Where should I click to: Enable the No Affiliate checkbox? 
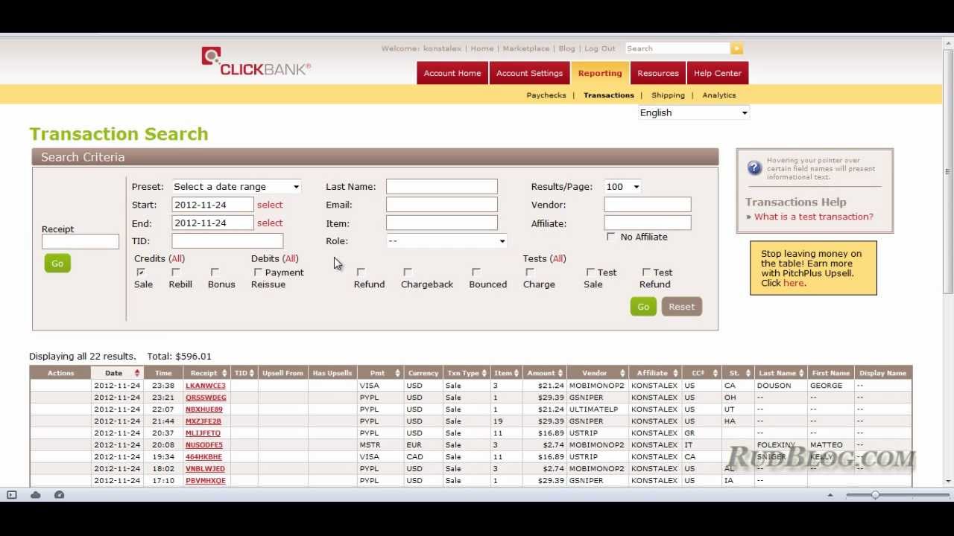tap(611, 237)
